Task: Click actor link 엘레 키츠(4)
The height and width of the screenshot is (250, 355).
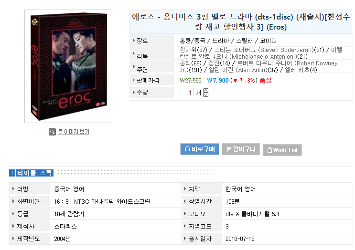Action: (x=301, y=70)
